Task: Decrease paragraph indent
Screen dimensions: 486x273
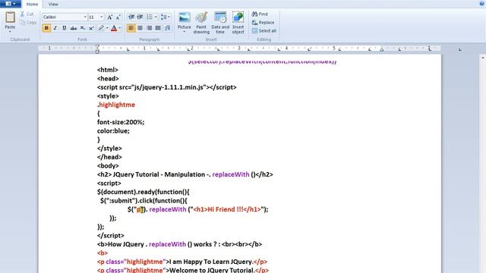Action: (131, 17)
